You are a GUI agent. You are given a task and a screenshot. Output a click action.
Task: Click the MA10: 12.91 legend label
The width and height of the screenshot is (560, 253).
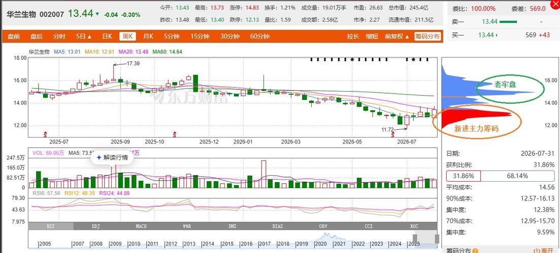click(x=100, y=52)
